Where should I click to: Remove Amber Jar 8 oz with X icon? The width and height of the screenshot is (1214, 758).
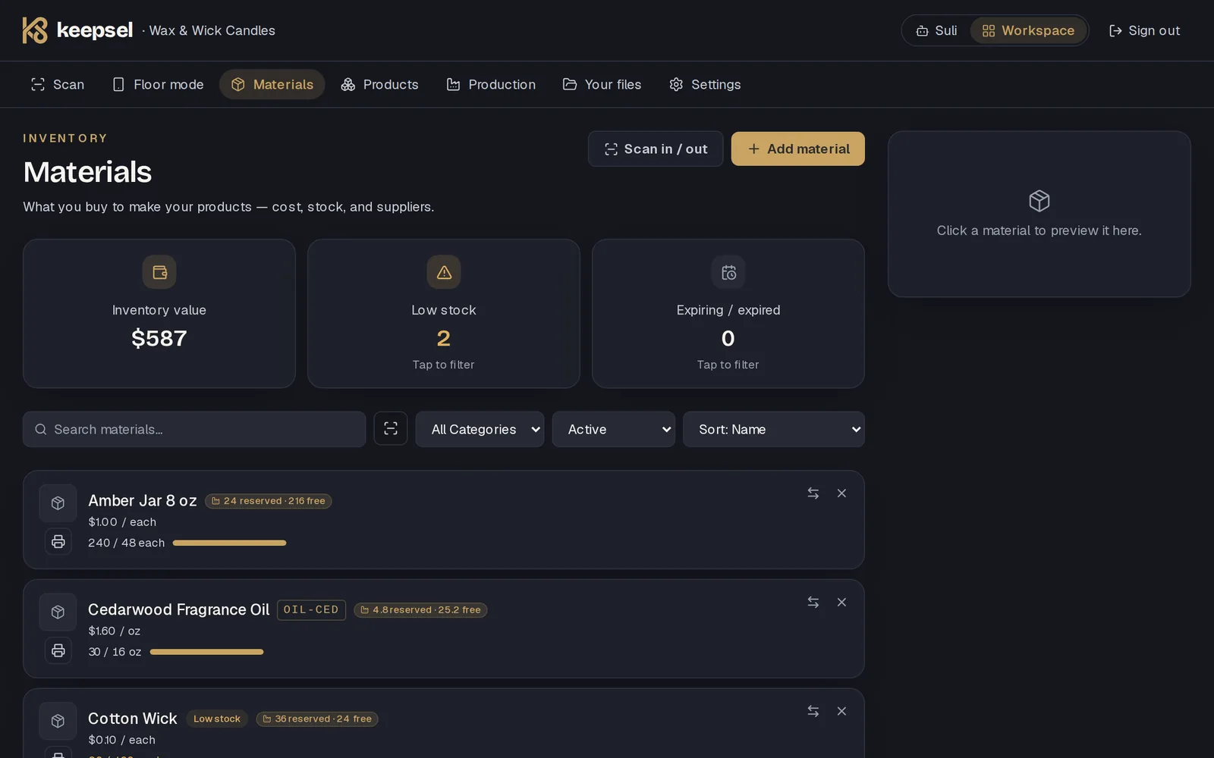(841, 493)
